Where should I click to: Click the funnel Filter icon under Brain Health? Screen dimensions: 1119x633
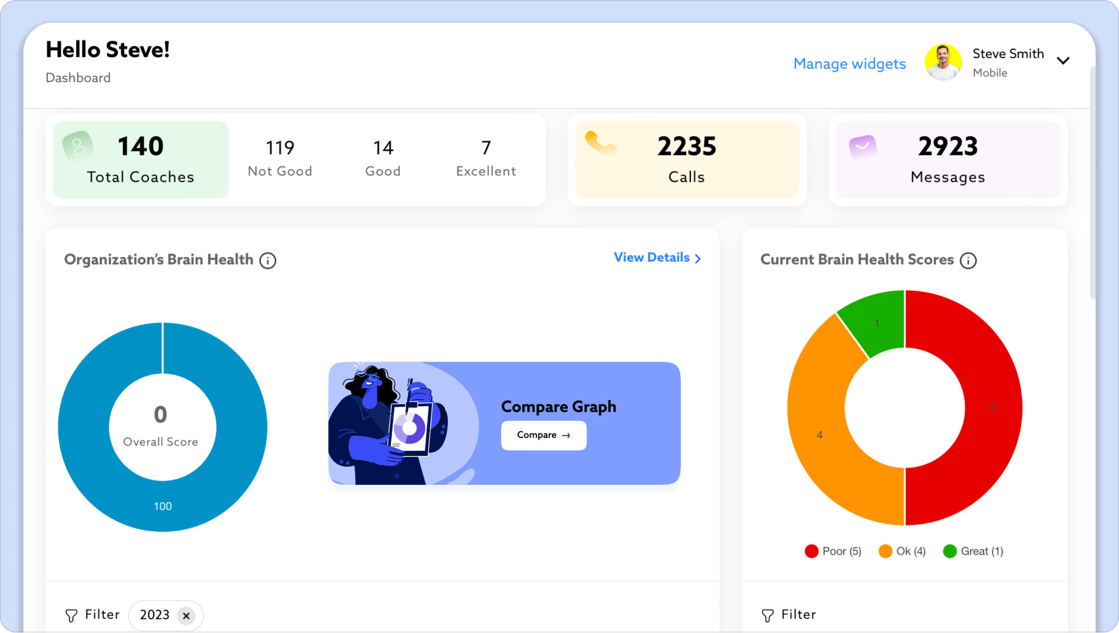click(x=72, y=615)
